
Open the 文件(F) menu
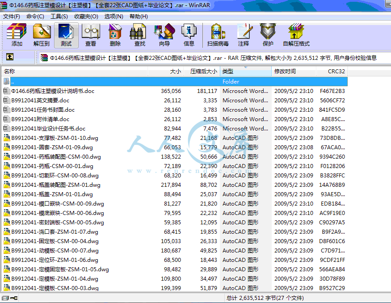[12, 17]
